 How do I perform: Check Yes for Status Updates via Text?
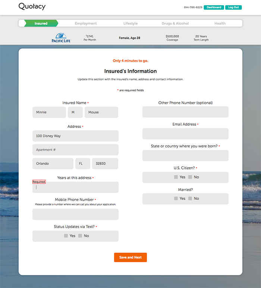66,236
